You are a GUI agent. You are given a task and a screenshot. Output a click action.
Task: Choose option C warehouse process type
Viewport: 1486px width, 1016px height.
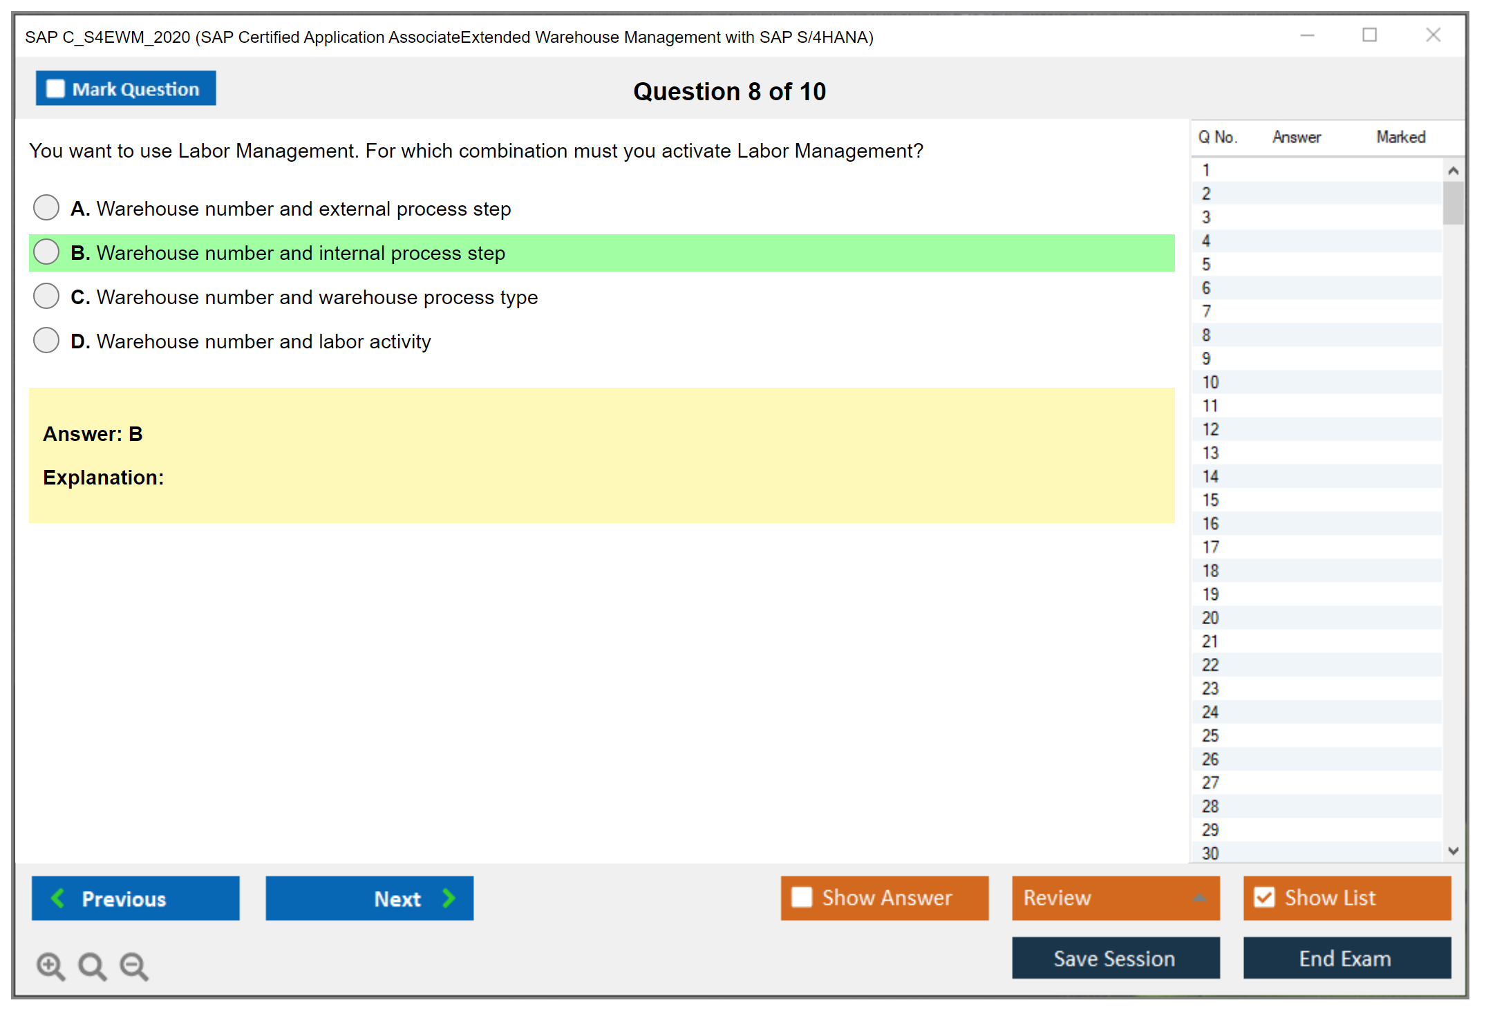[46, 296]
